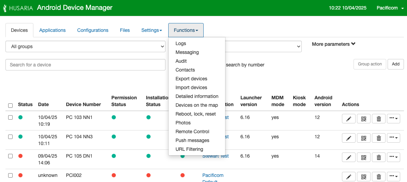Sort by Device Number column header
The width and height of the screenshot is (407, 182).
click(83, 104)
